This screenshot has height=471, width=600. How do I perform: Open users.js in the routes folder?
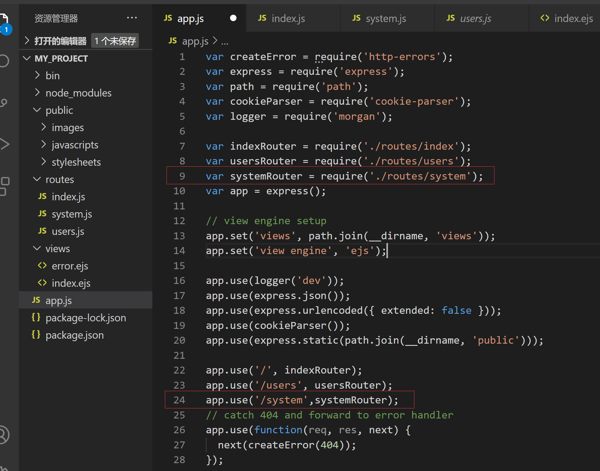(68, 231)
